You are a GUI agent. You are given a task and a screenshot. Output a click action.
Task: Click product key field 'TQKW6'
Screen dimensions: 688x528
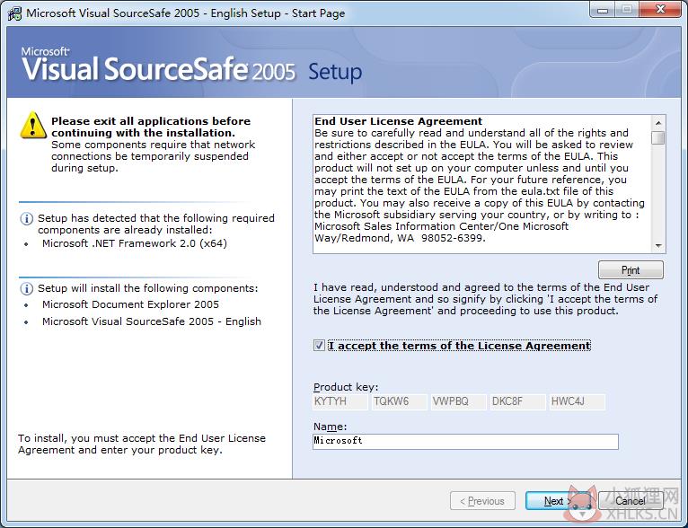pos(400,401)
